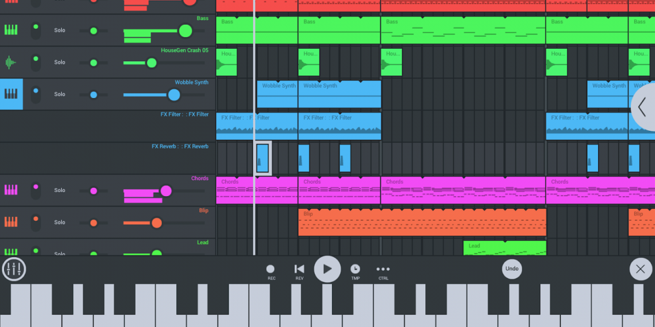Close the piano keyboard panel
This screenshot has width=655, height=327.
pyautogui.click(x=641, y=269)
